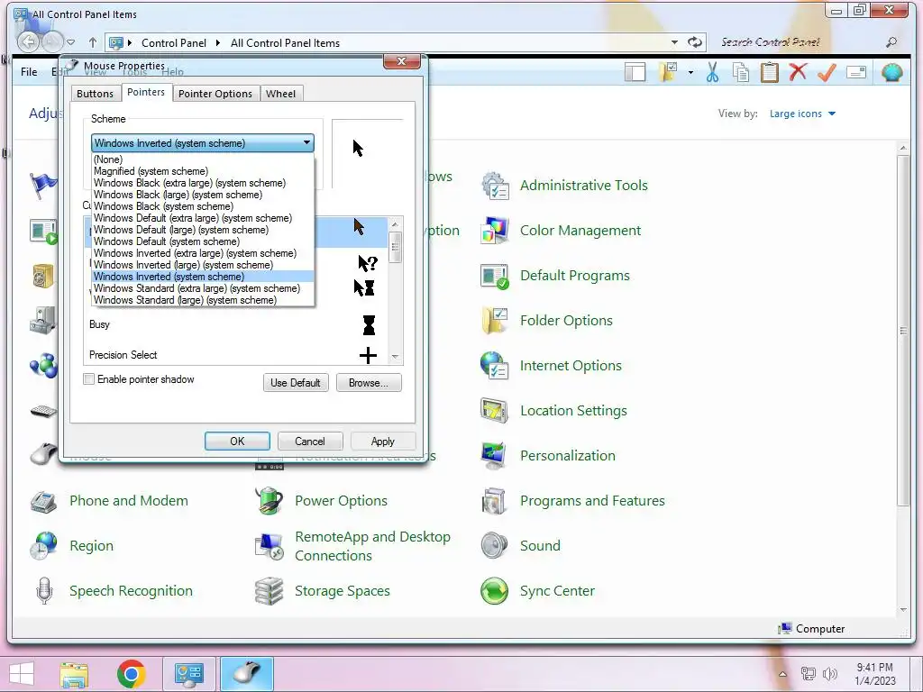The width and height of the screenshot is (923, 692).
Task: Click the layout pane toolbar icon
Action: [635, 72]
